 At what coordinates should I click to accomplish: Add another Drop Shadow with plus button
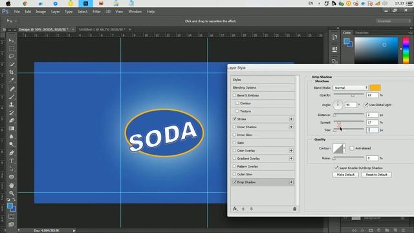point(291,183)
